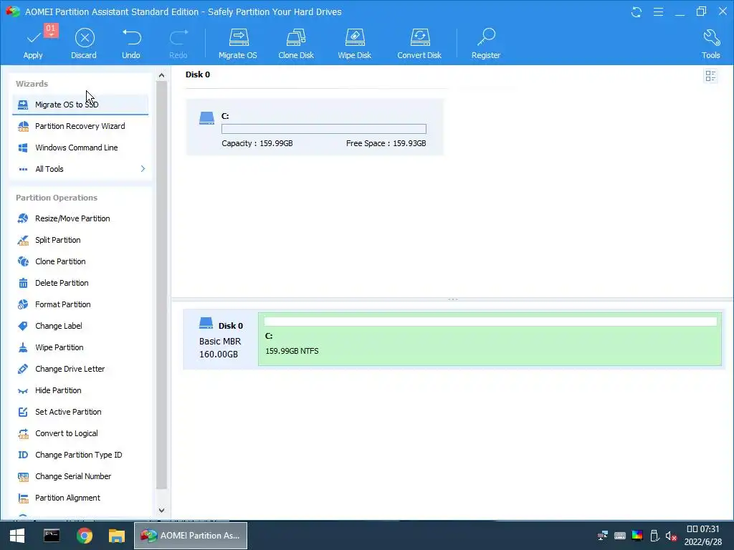Select Change Partition Type ID
The height and width of the screenshot is (550, 734).
point(80,455)
